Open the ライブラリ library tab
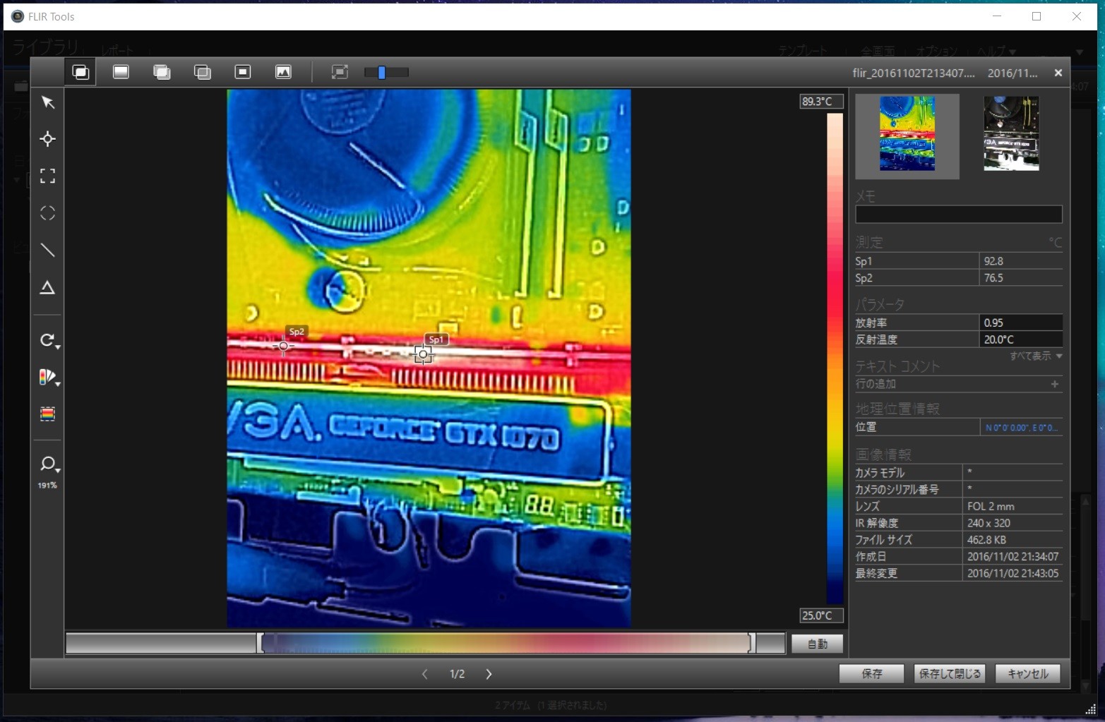Image resolution: width=1105 pixels, height=722 pixels. pyautogui.click(x=45, y=48)
